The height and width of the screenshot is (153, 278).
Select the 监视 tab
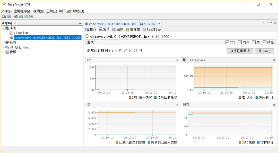[104, 29]
